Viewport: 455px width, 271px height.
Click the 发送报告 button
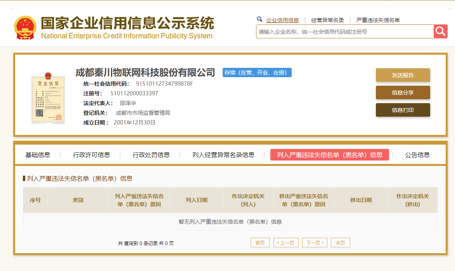(403, 75)
